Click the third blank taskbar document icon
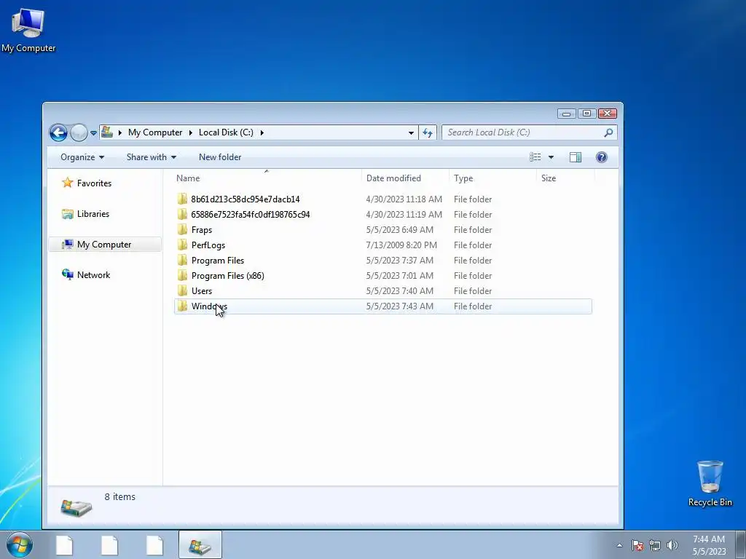Image resolution: width=746 pixels, height=559 pixels. [x=154, y=544]
